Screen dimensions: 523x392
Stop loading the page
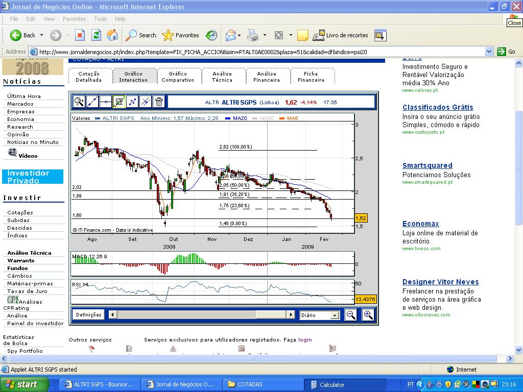pos(80,35)
